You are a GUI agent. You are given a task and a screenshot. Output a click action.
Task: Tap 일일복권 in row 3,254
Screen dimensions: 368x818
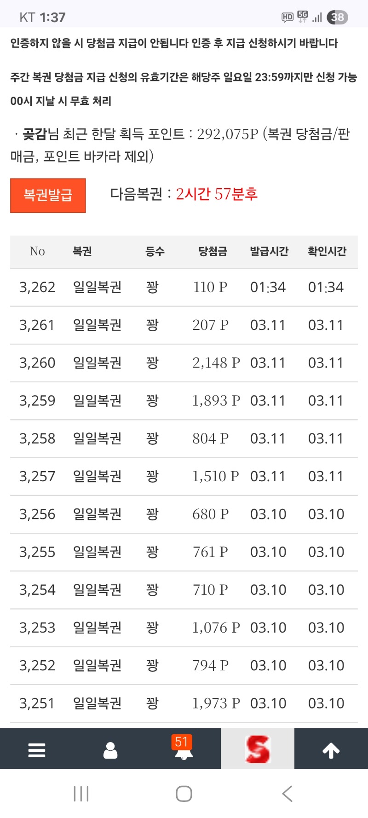pos(98,590)
